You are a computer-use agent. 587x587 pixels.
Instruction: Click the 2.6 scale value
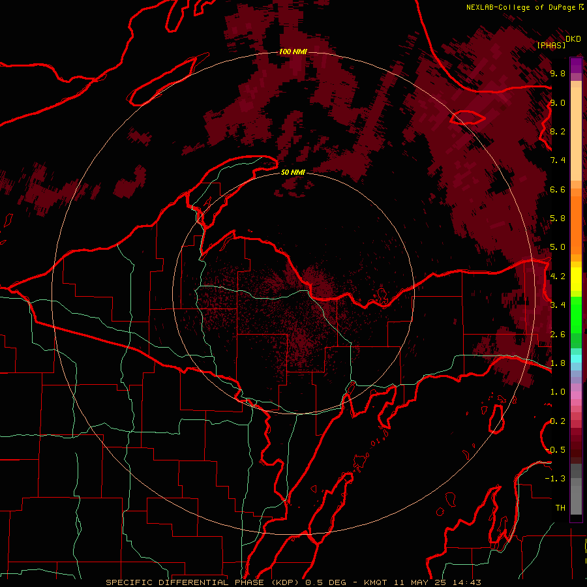[x=558, y=335]
